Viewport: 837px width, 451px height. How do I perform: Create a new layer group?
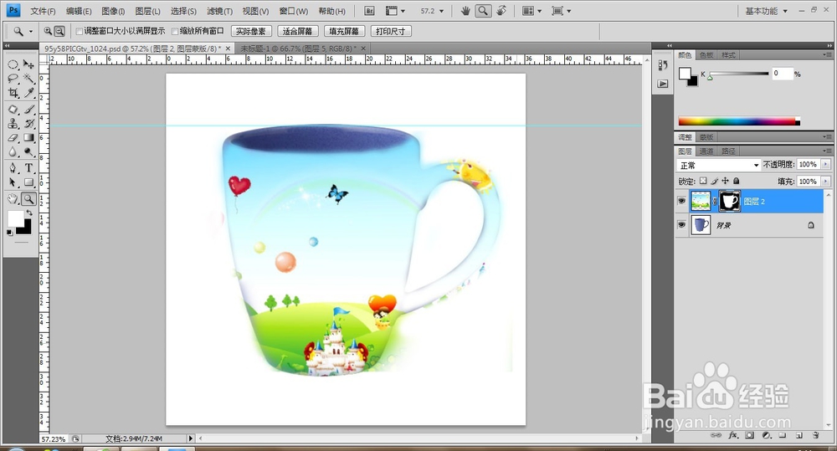(x=783, y=436)
